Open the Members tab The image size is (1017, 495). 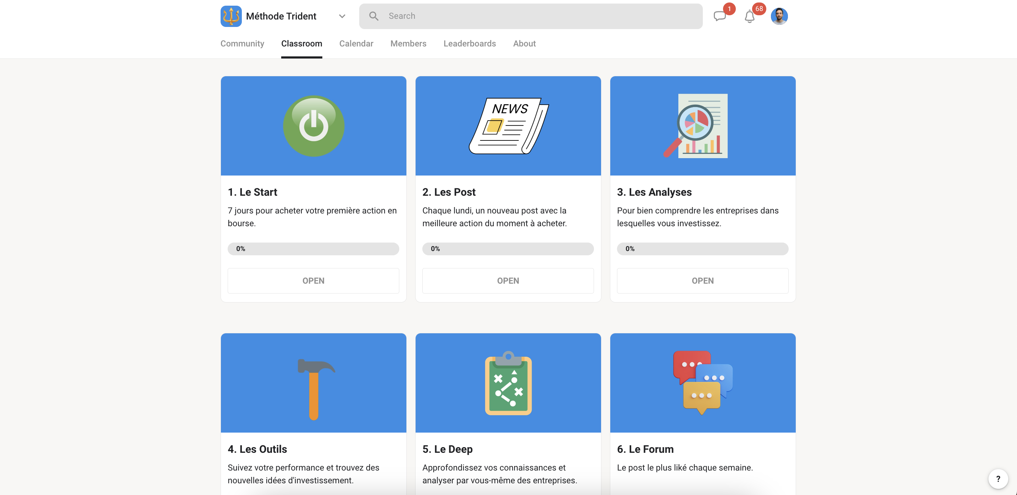408,43
